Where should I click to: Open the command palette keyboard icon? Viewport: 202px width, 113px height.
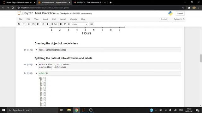coord(92,24)
